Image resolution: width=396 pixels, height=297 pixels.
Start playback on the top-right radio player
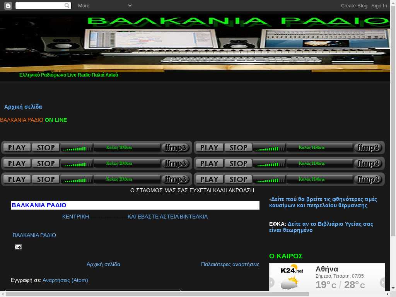209,147
